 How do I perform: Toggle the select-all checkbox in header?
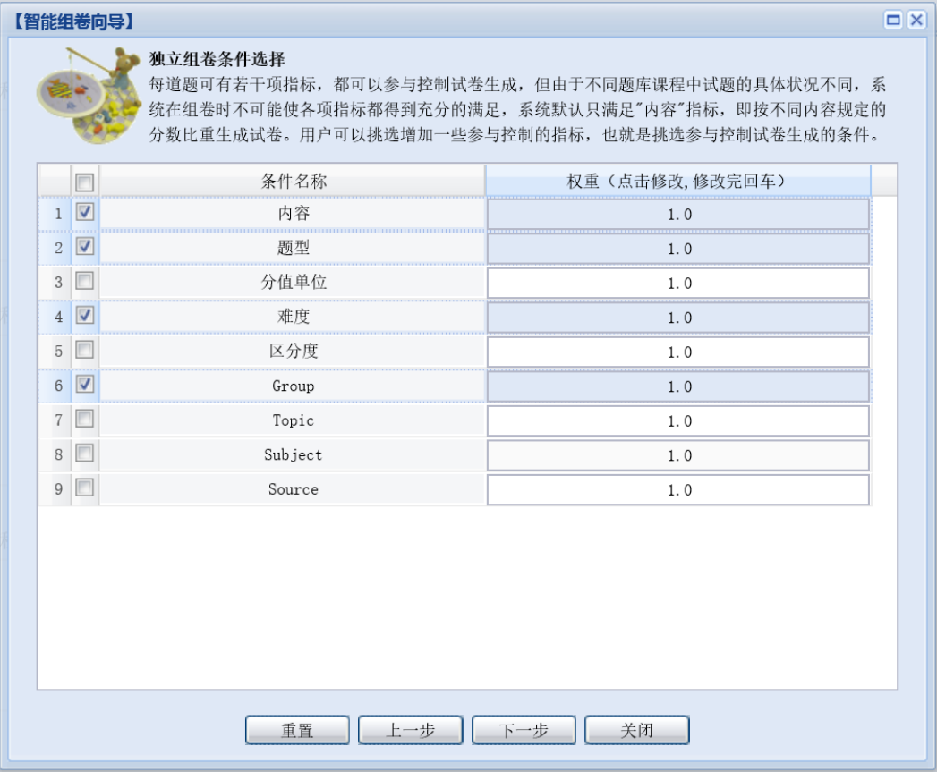[x=85, y=182]
